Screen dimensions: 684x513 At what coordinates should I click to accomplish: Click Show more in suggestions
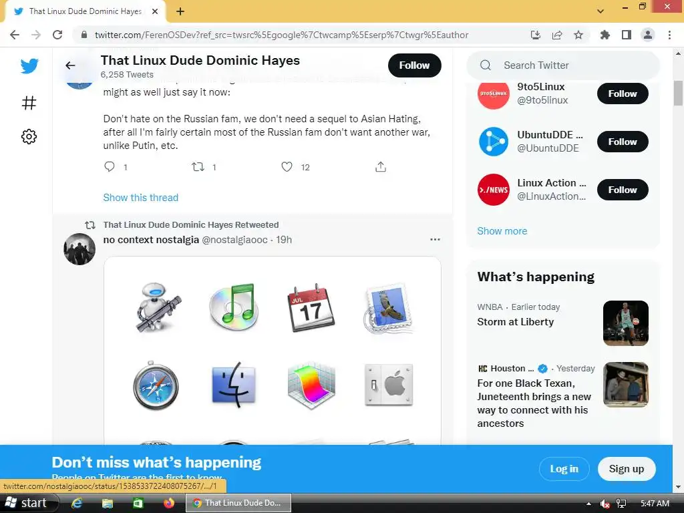(x=502, y=231)
